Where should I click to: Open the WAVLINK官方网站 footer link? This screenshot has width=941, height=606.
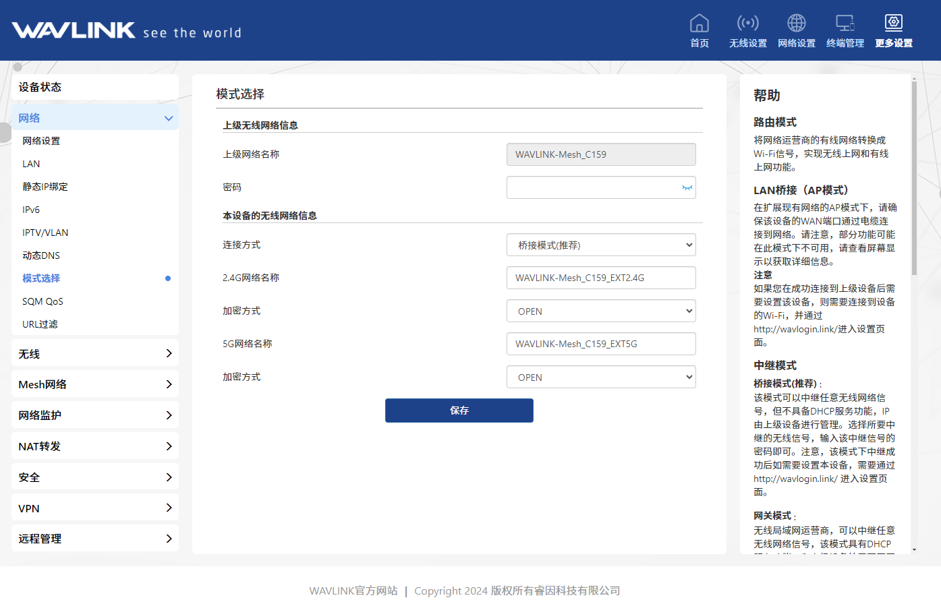(x=353, y=590)
